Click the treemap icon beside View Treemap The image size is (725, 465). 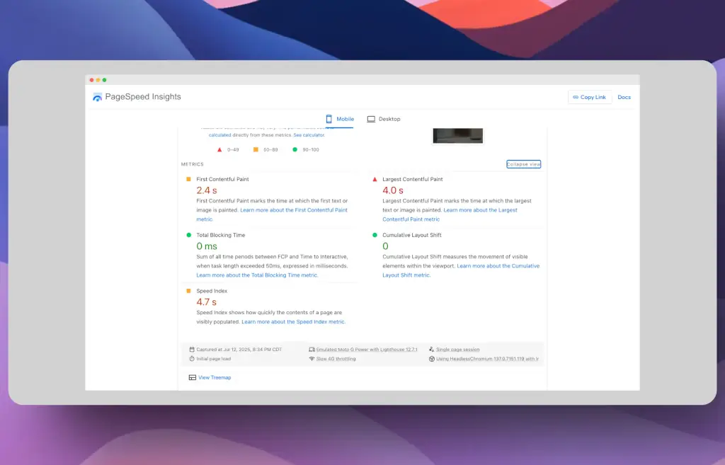193,377
